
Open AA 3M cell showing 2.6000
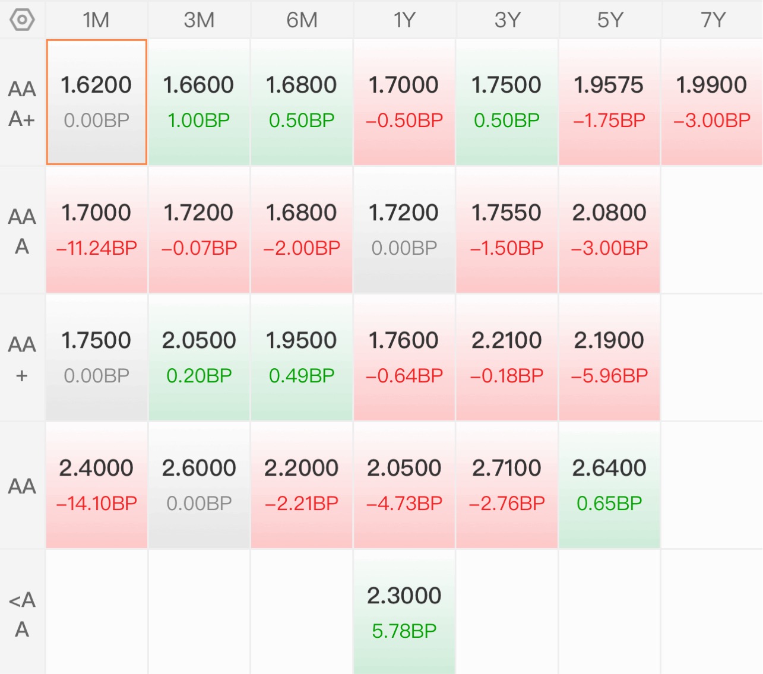pyautogui.click(x=199, y=485)
